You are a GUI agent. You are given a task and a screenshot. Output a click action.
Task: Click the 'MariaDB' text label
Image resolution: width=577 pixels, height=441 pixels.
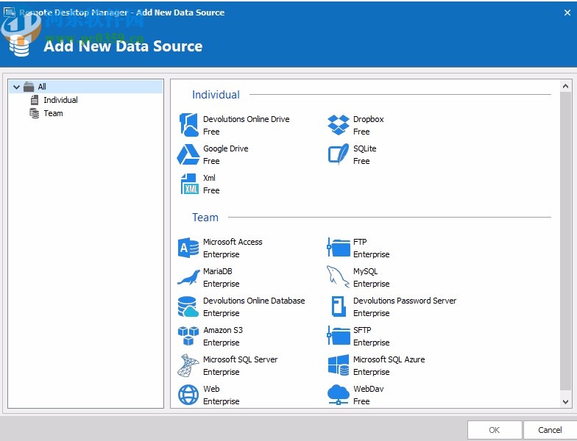click(218, 271)
